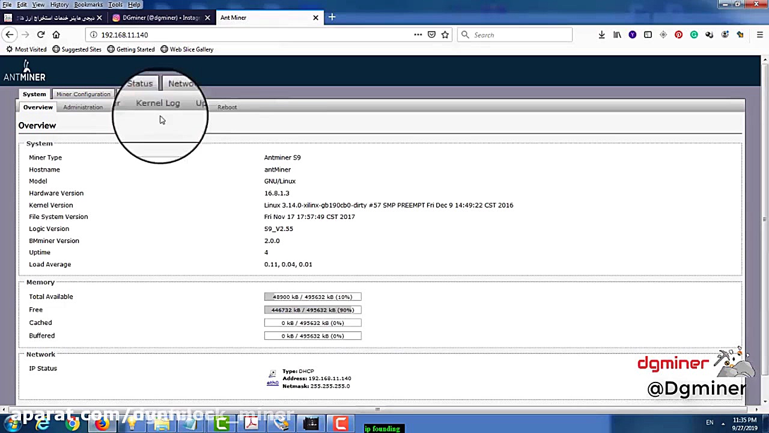Image resolution: width=769 pixels, height=433 pixels.
Task: Reload the current page
Action: point(40,35)
